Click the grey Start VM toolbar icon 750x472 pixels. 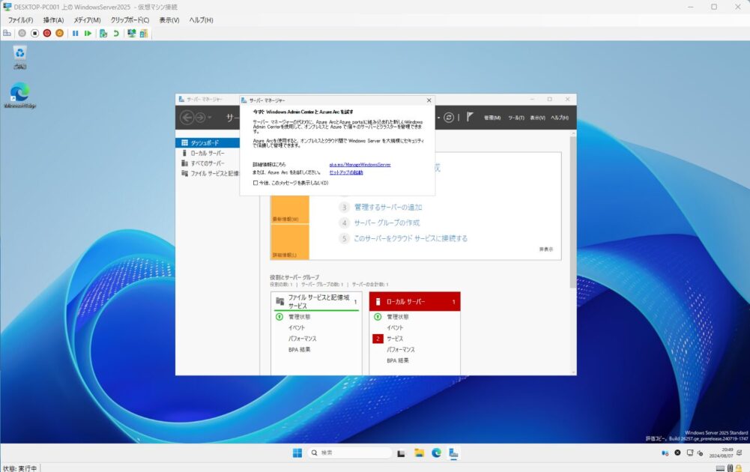click(22, 33)
